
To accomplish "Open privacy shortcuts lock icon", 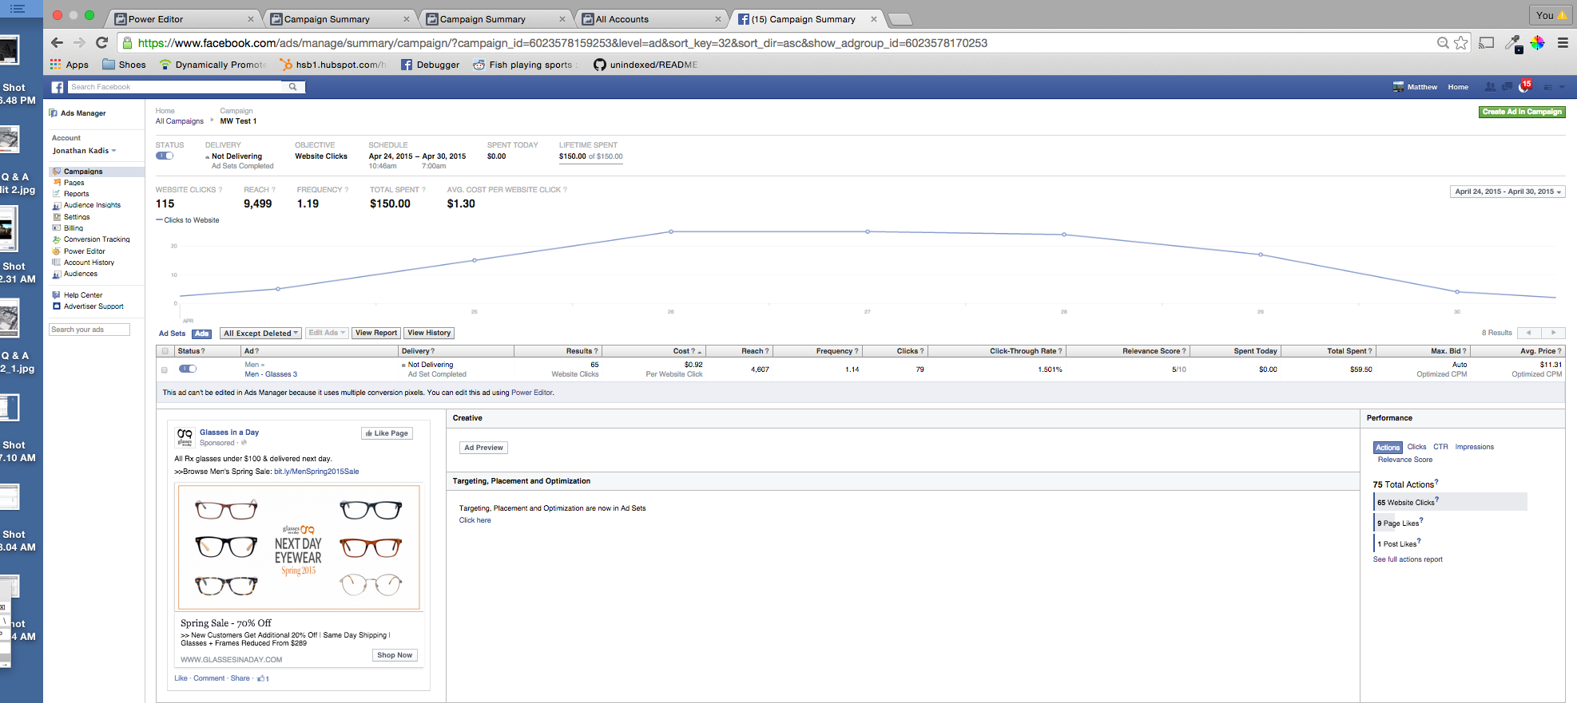I will tap(1547, 87).
